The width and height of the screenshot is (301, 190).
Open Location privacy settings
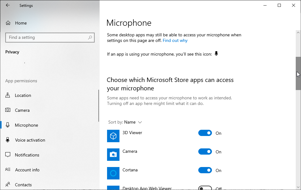coord(23,95)
